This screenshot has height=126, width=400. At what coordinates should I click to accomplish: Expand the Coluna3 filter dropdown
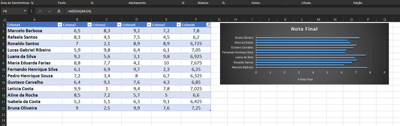(x=119, y=25)
